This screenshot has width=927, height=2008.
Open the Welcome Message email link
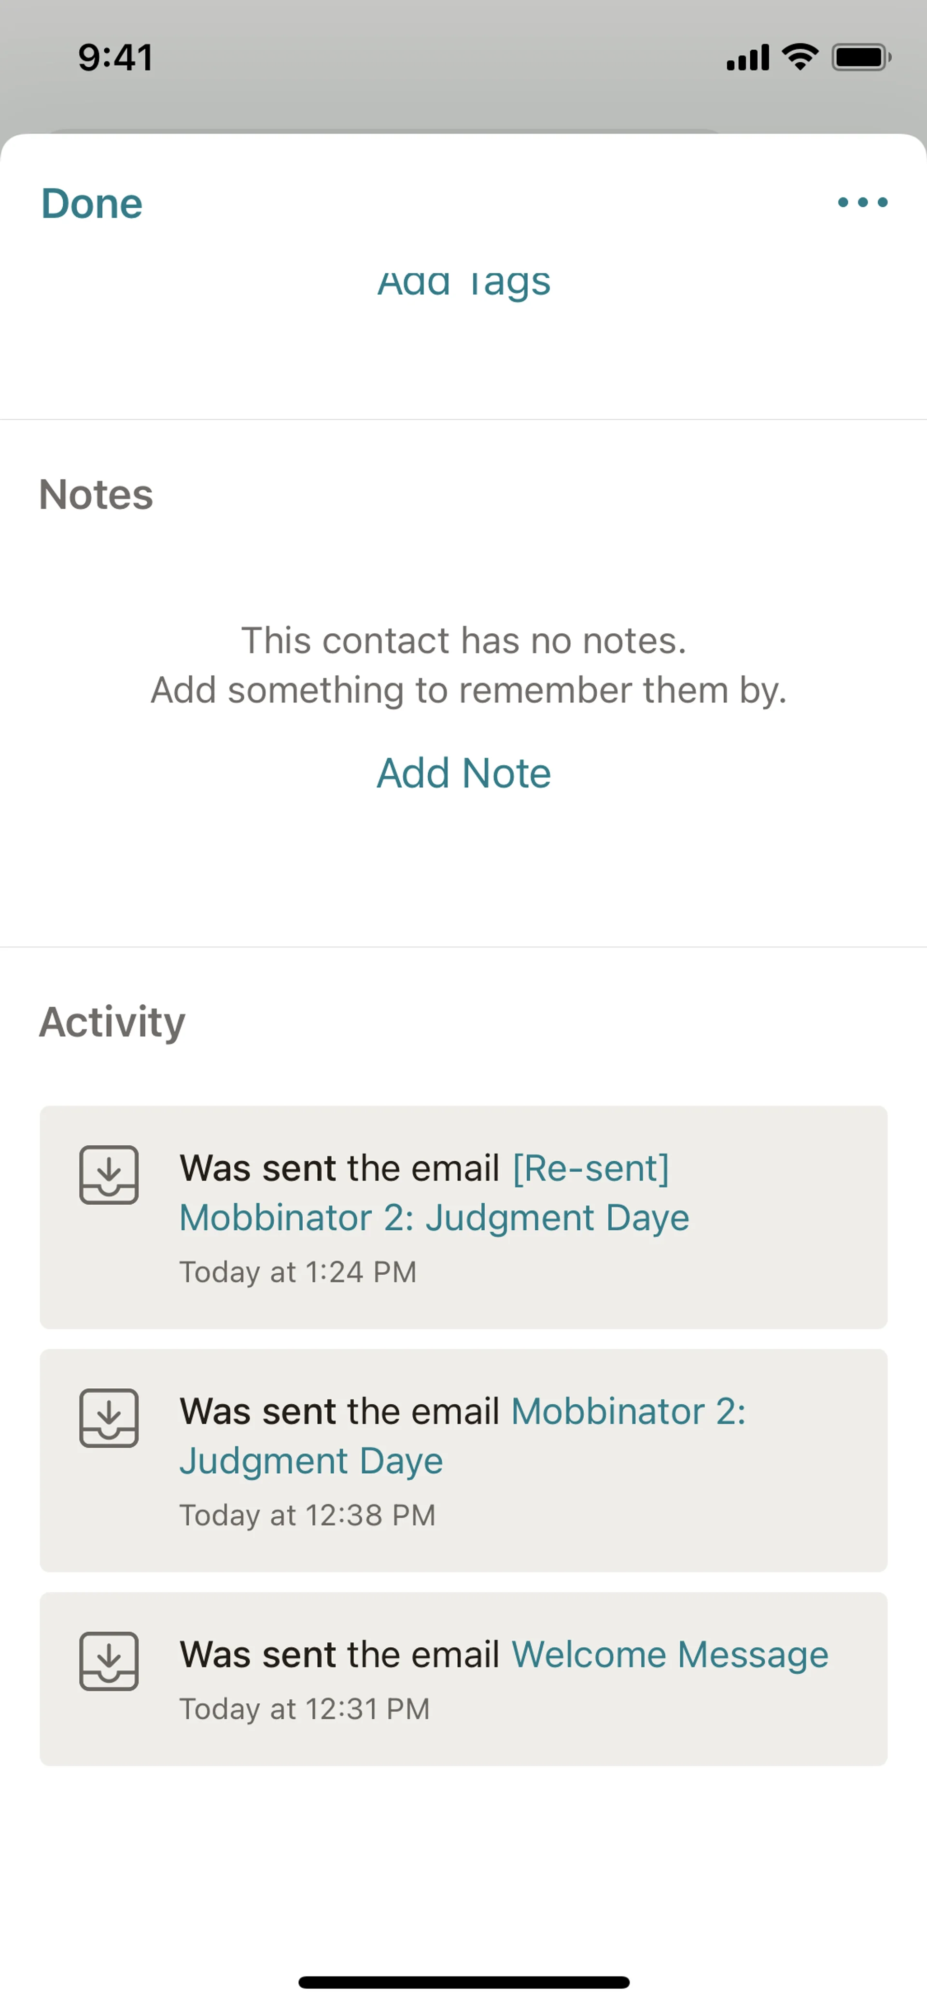coord(669,1654)
